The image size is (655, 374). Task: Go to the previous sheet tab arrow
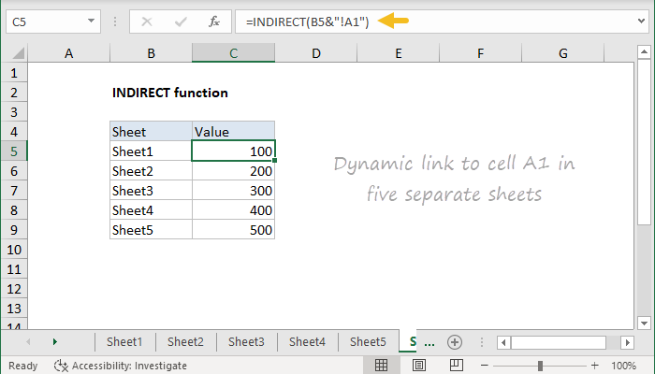click(x=28, y=342)
